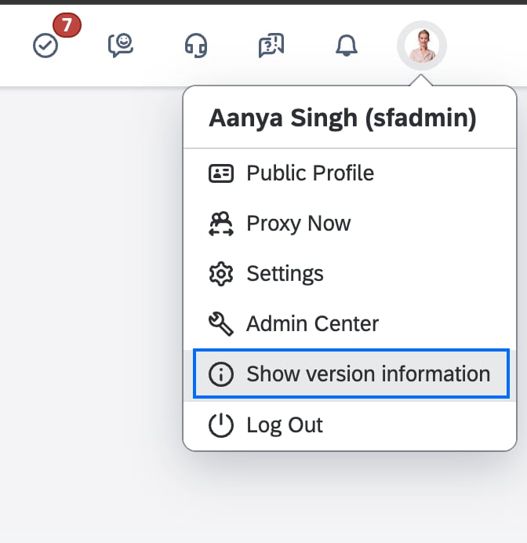Select Proxy Now menu entry
The width and height of the screenshot is (527, 543).
[x=350, y=224]
